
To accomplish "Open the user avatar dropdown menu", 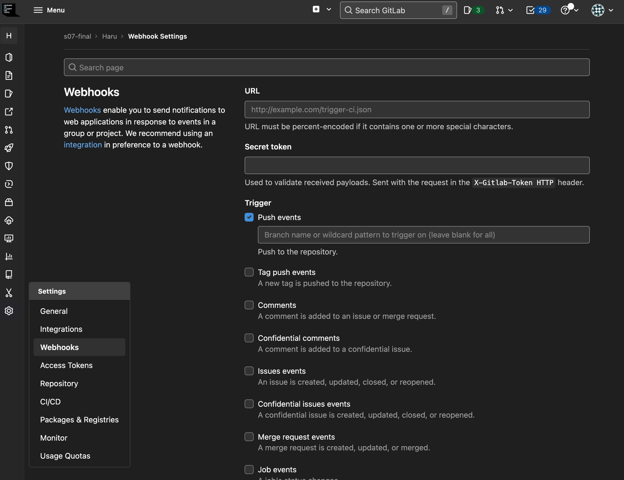I will tap(602, 10).
